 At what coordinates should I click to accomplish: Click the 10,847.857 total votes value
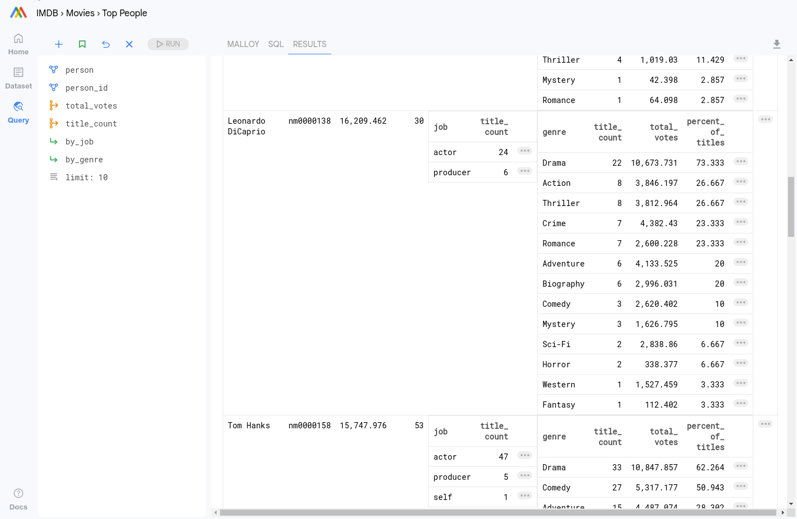click(x=654, y=467)
